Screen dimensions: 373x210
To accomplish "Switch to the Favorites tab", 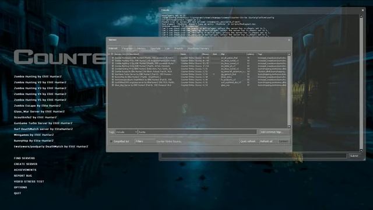I will coord(128,48).
